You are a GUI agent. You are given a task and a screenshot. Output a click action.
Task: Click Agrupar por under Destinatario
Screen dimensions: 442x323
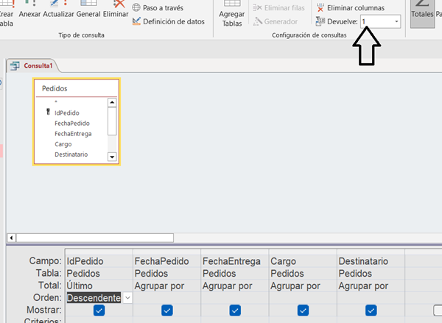click(371, 285)
